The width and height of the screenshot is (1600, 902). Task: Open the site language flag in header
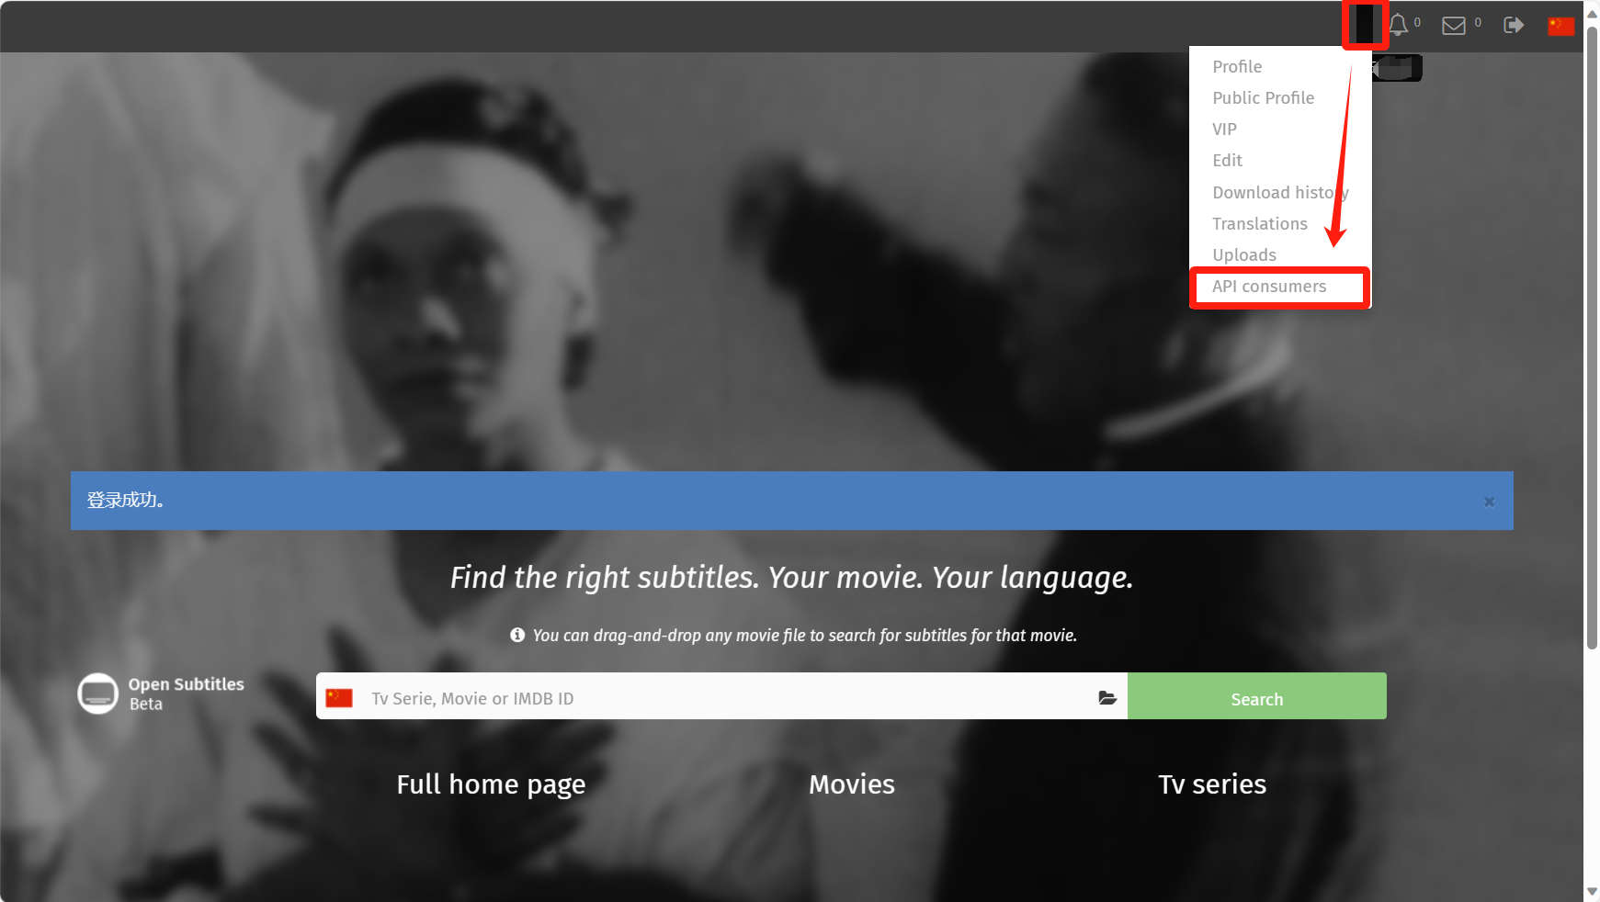(x=1560, y=26)
